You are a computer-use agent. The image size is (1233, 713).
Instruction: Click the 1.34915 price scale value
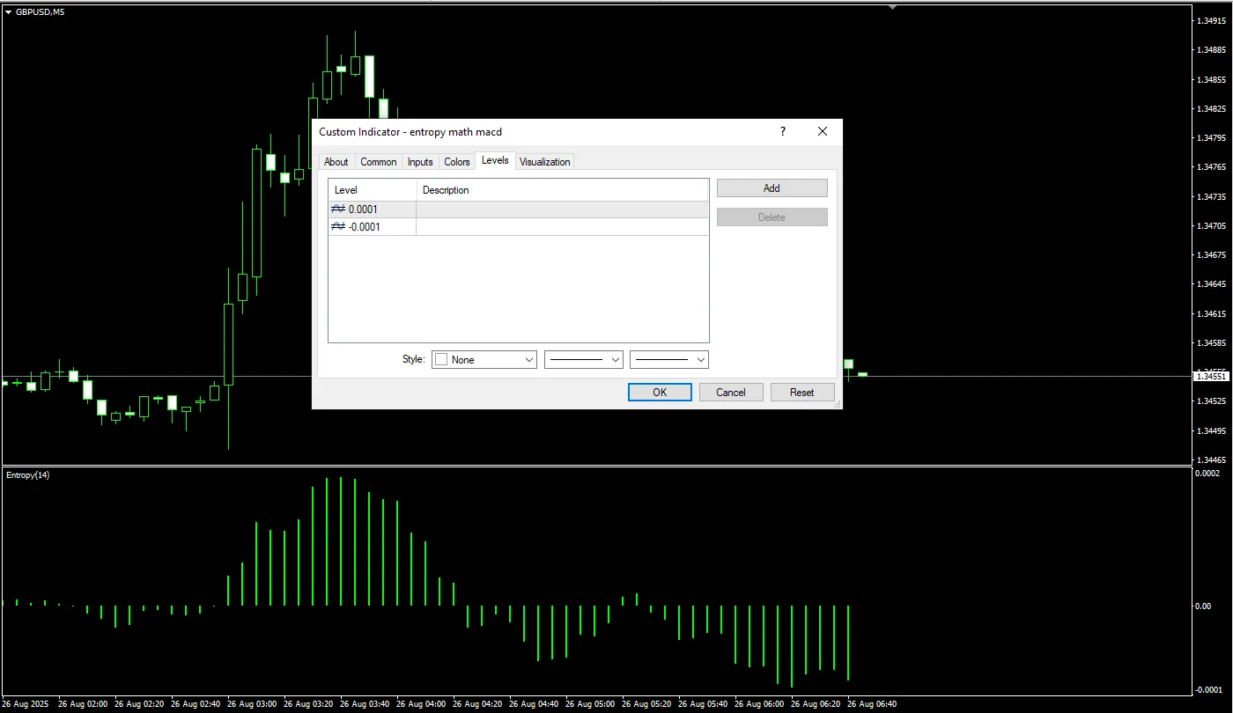pyautogui.click(x=1212, y=21)
